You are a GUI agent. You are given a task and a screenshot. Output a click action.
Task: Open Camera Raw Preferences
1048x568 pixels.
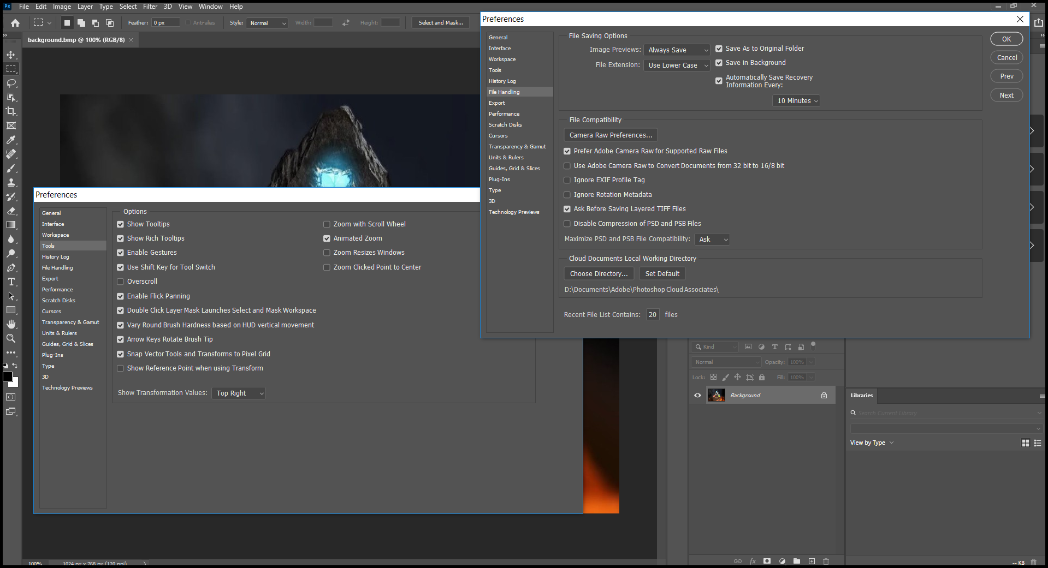coord(611,135)
